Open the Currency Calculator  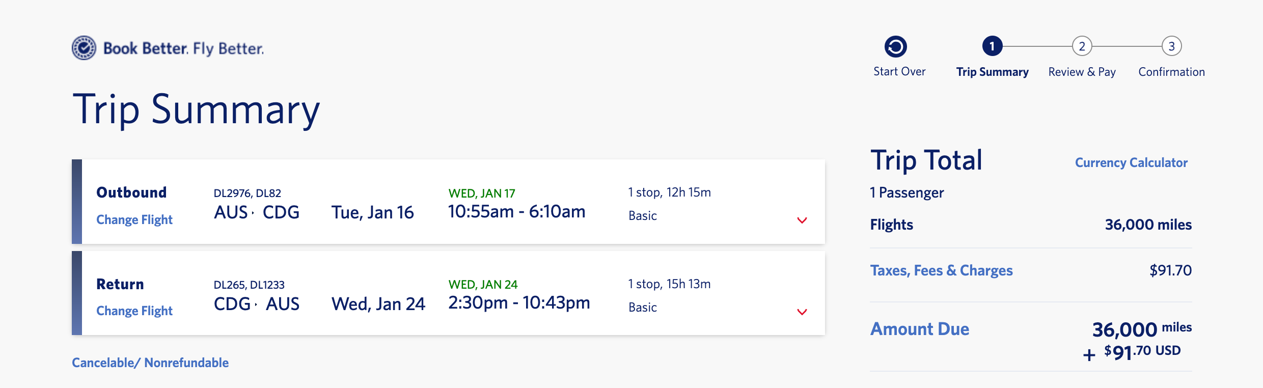(x=1131, y=162)
